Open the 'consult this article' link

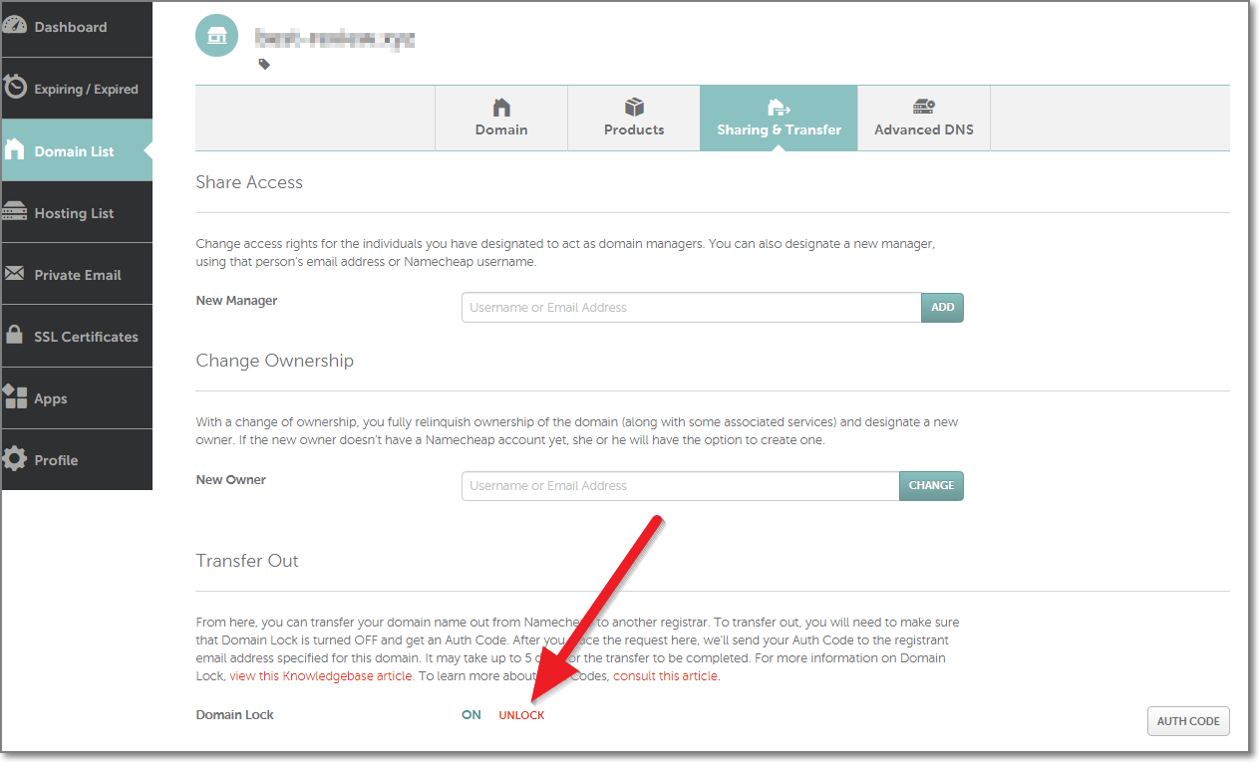tap(666, 676)
